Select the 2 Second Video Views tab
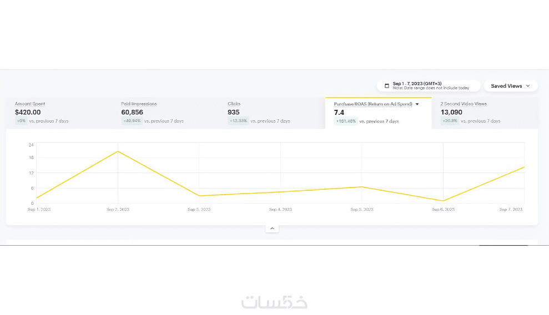549x315 pixels. 484,113
